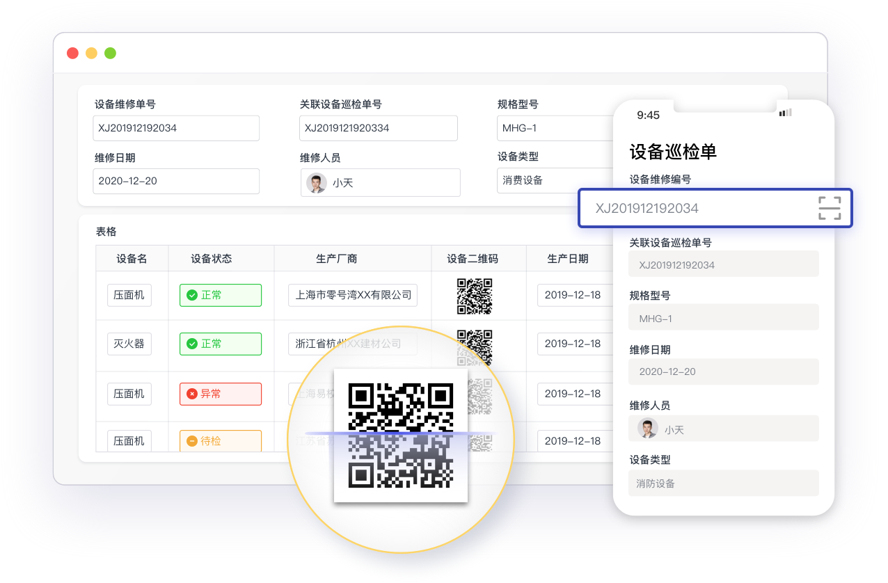The image size is (888, 583).
Task: Click the 压面机 device name in the 异常 row
Action: [129, 394]
